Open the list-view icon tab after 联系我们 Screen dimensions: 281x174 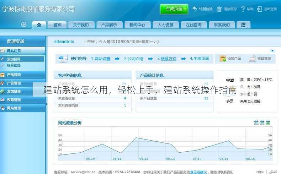(243, 25)
